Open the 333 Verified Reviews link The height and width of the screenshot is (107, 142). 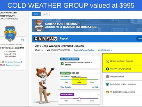coord(12,62)
